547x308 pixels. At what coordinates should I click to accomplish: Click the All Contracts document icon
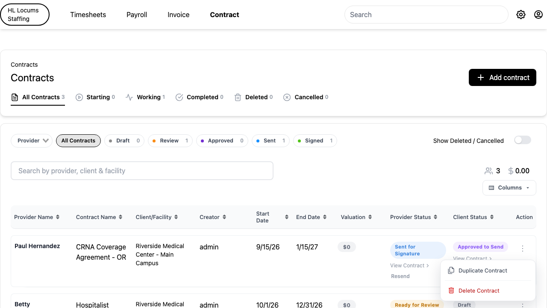15,97
